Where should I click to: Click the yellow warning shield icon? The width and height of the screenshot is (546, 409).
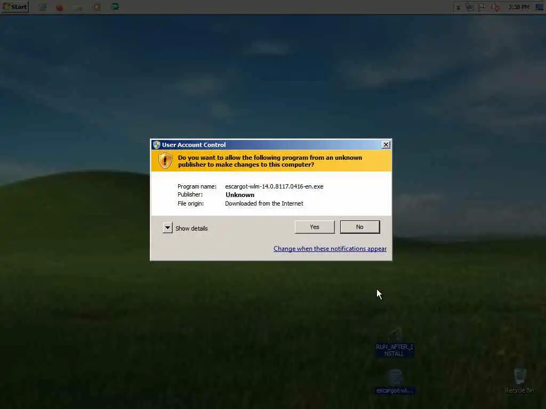(x=165, y=161)
